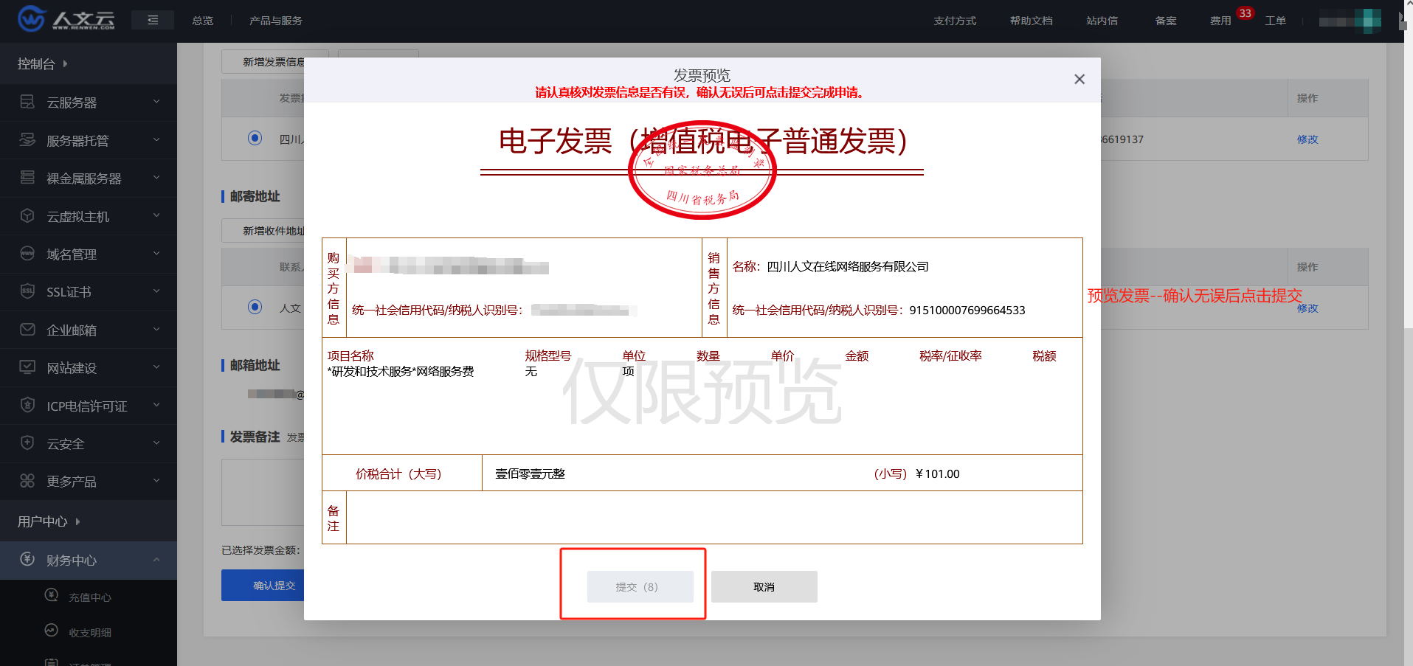1413x666 pixels.
Task: Click the 云虚拟主机 cube icon
Action: coord(27,216)
